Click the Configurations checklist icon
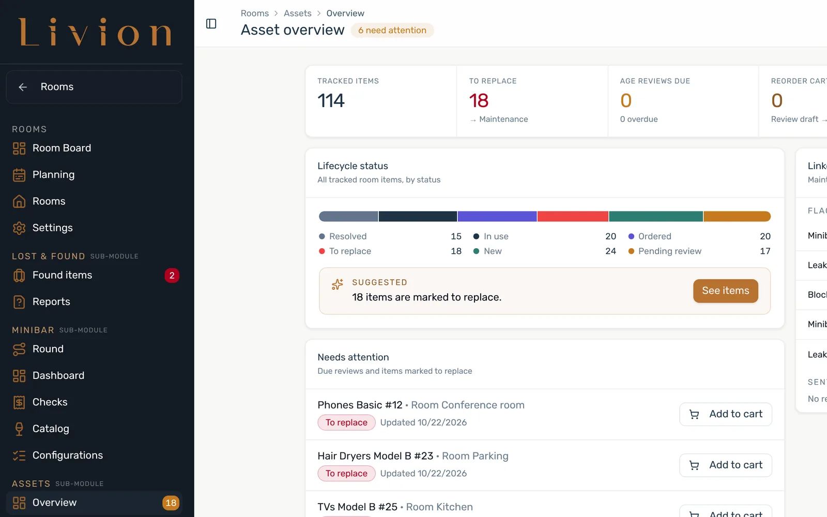 (x=19, y=455)
